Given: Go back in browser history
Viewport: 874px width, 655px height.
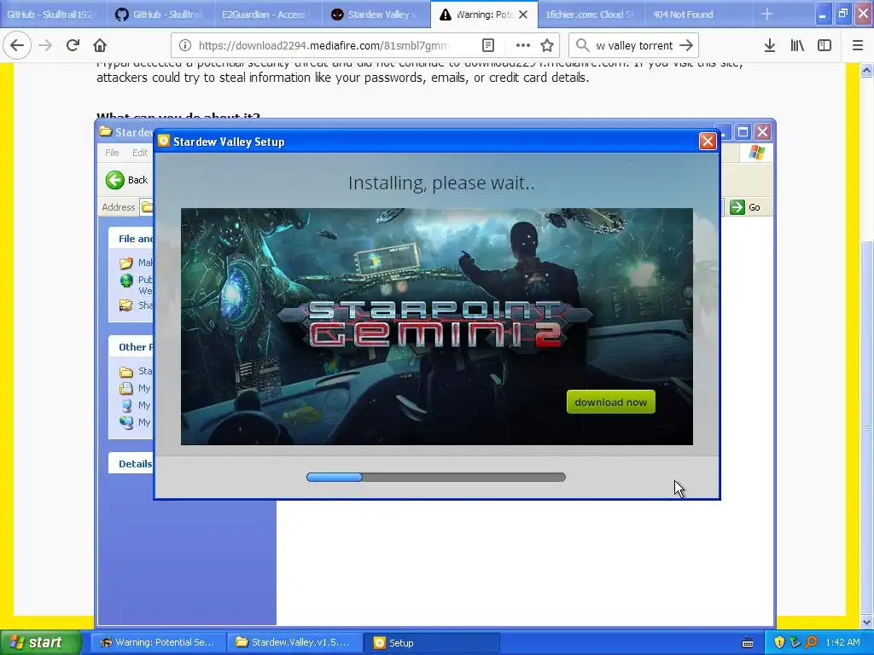Looking at the screenshot, I should coord(17,45).
